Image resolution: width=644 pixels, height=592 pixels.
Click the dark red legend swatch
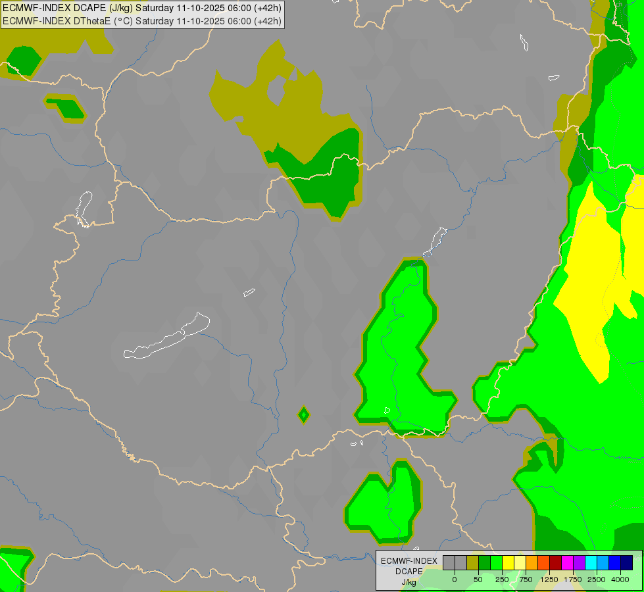[x=556, y=562]
